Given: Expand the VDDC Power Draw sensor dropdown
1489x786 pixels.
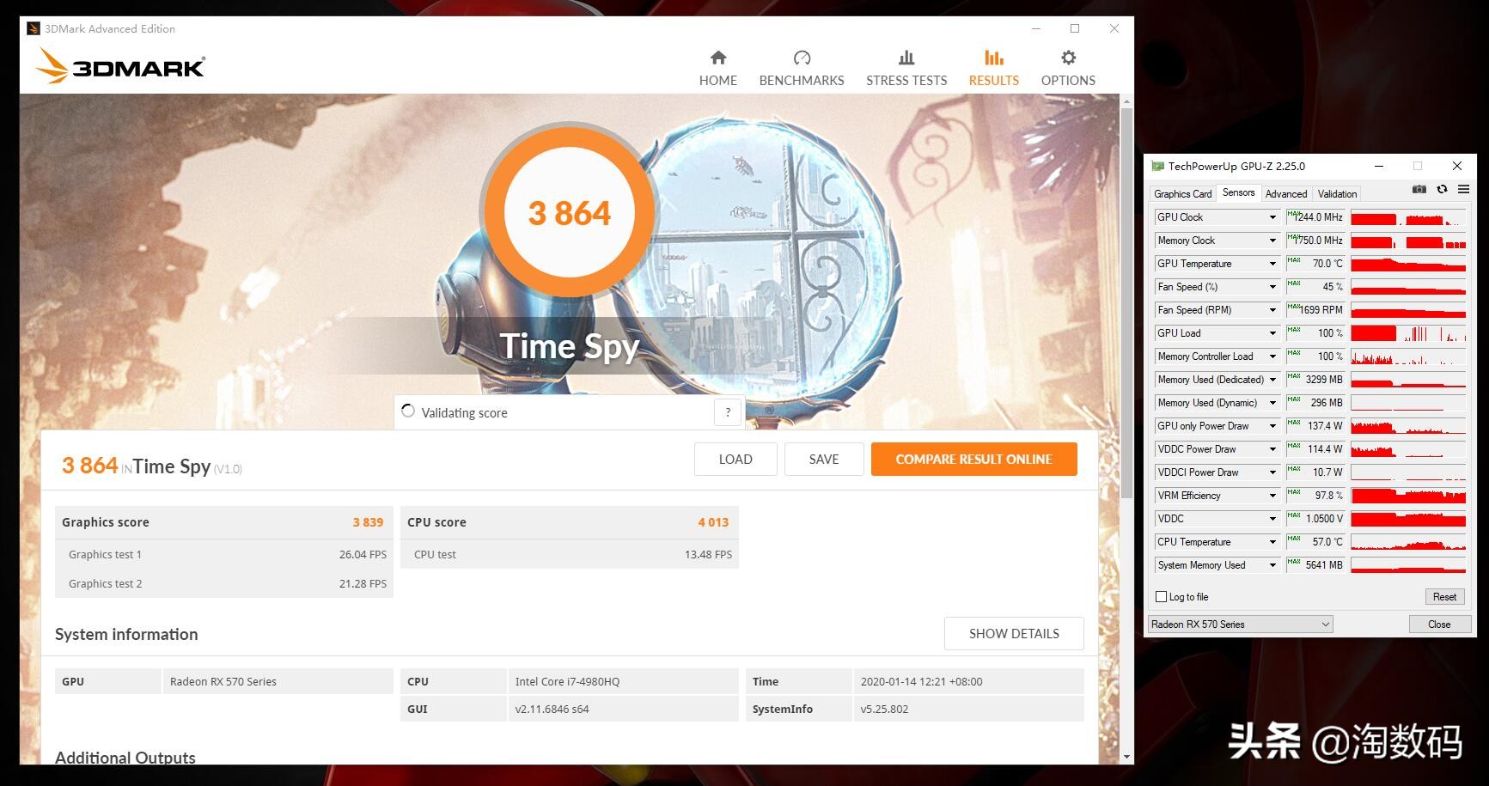Looking at the screenshot, I should tap(1272, 449).
